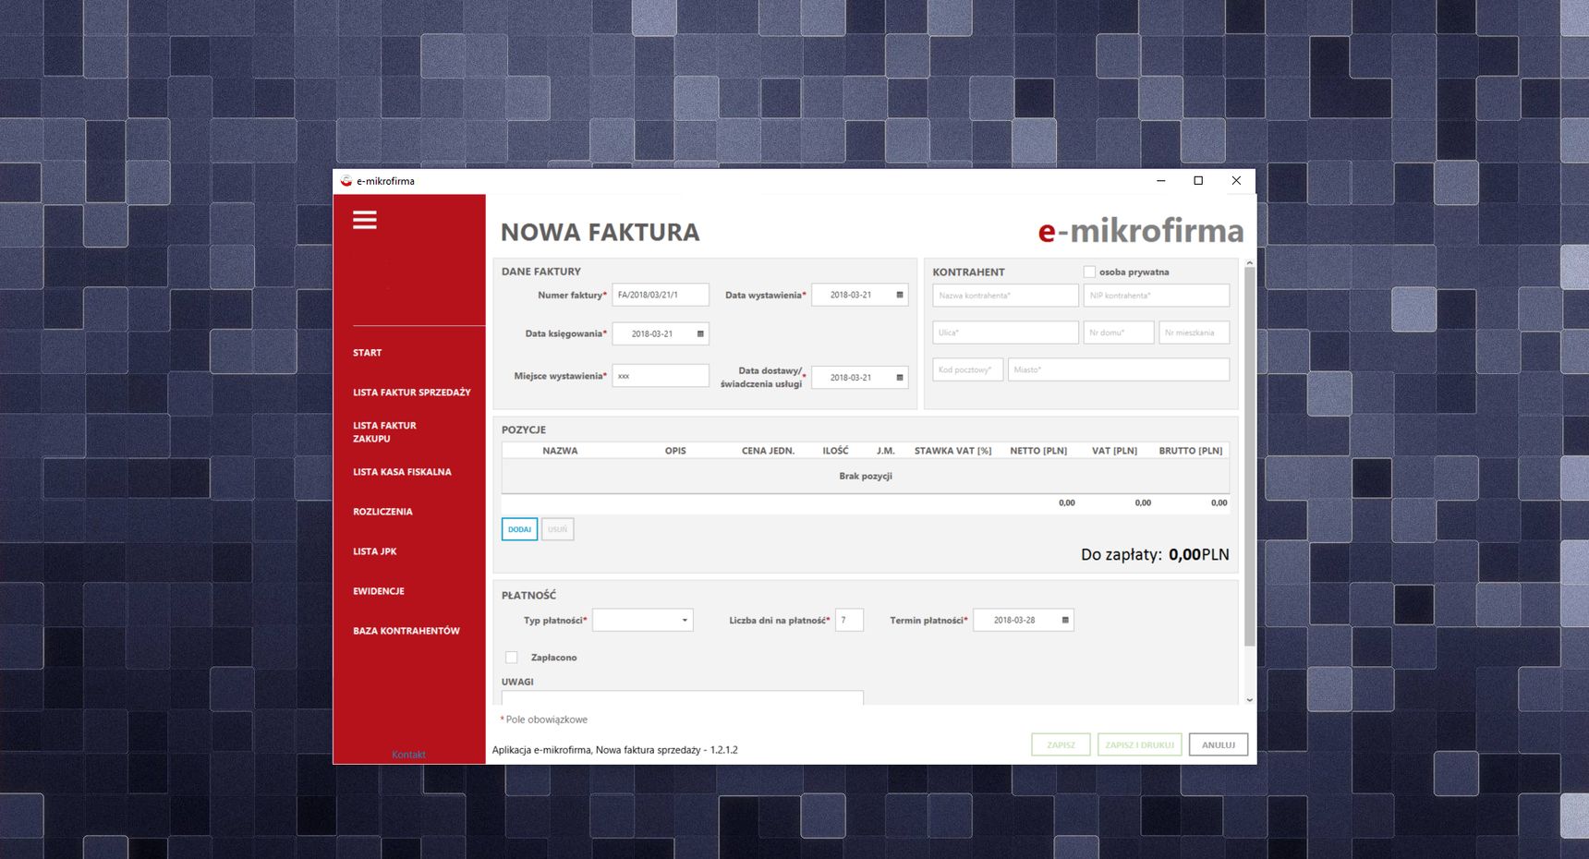Tick the Zapłacono checkbox
The image size is (1589, 859).
(511, 657)
